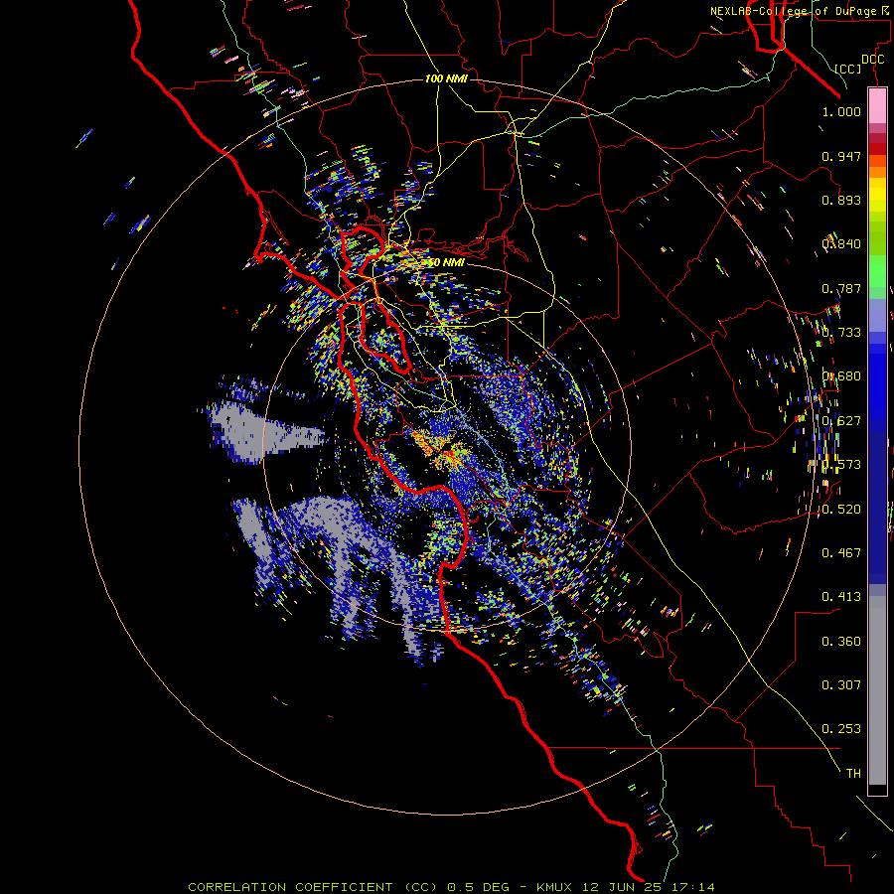
Task: Click the 0.787 scale value
Action: click(x=841, y=288)
